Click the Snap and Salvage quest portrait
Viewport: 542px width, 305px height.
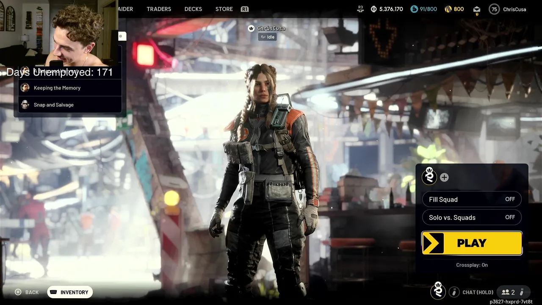pyautogui.click(x=25, y=105)
